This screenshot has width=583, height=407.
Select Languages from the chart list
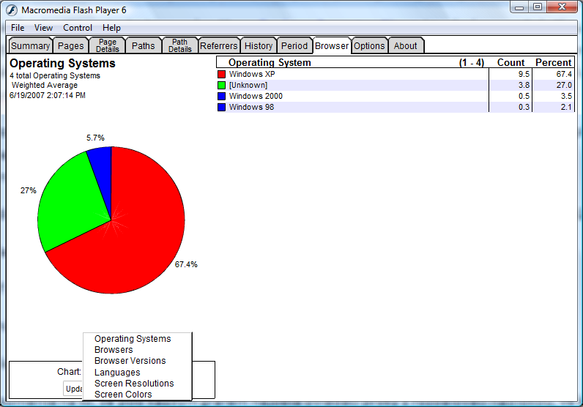(117, 372)
